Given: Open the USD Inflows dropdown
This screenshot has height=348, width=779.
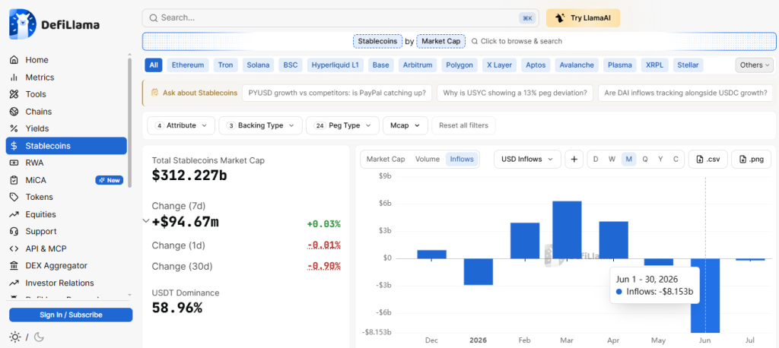Looking at the screenshot, I should coord(527,160).
